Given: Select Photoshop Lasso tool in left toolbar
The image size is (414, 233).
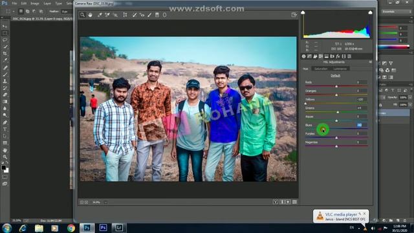Looking at the screenshot, I should (x=5, y=40).
